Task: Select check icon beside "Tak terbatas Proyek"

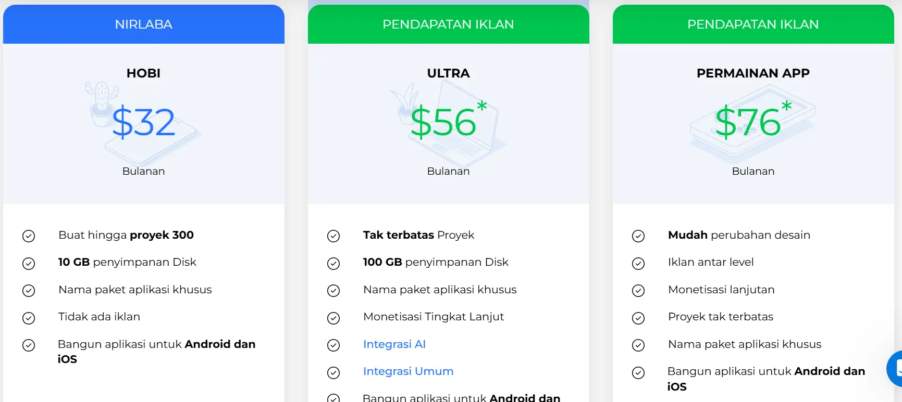Action: coord(333,236)
